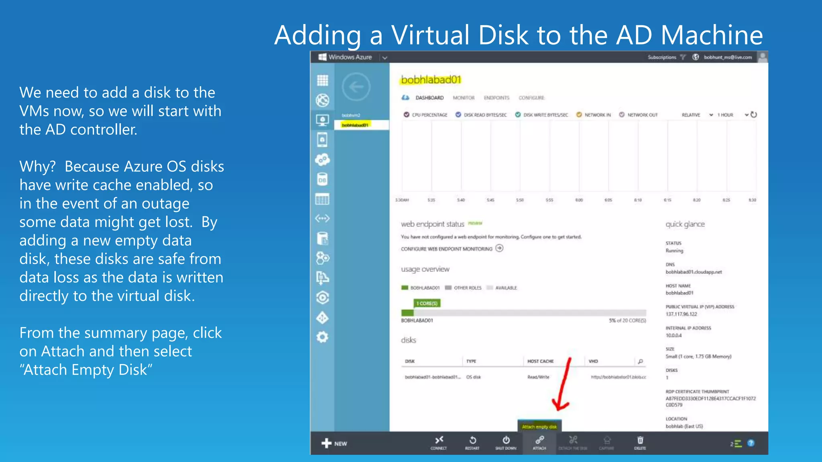Open the 1 Hour time range dropdown
The height and width of the screenshot is (462, 822).
pos(733,115)
